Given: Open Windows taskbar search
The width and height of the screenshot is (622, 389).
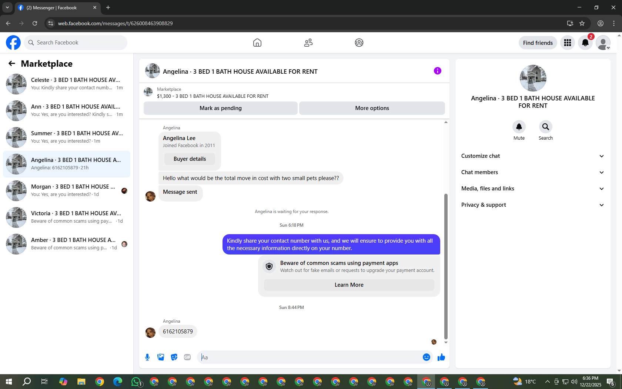Looking at the screenshot, I should coord(27,382).
